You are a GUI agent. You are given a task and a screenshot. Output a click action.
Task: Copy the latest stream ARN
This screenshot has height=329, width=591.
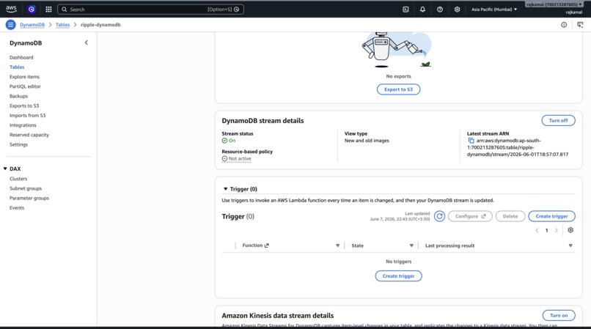[x=471, y=141]
